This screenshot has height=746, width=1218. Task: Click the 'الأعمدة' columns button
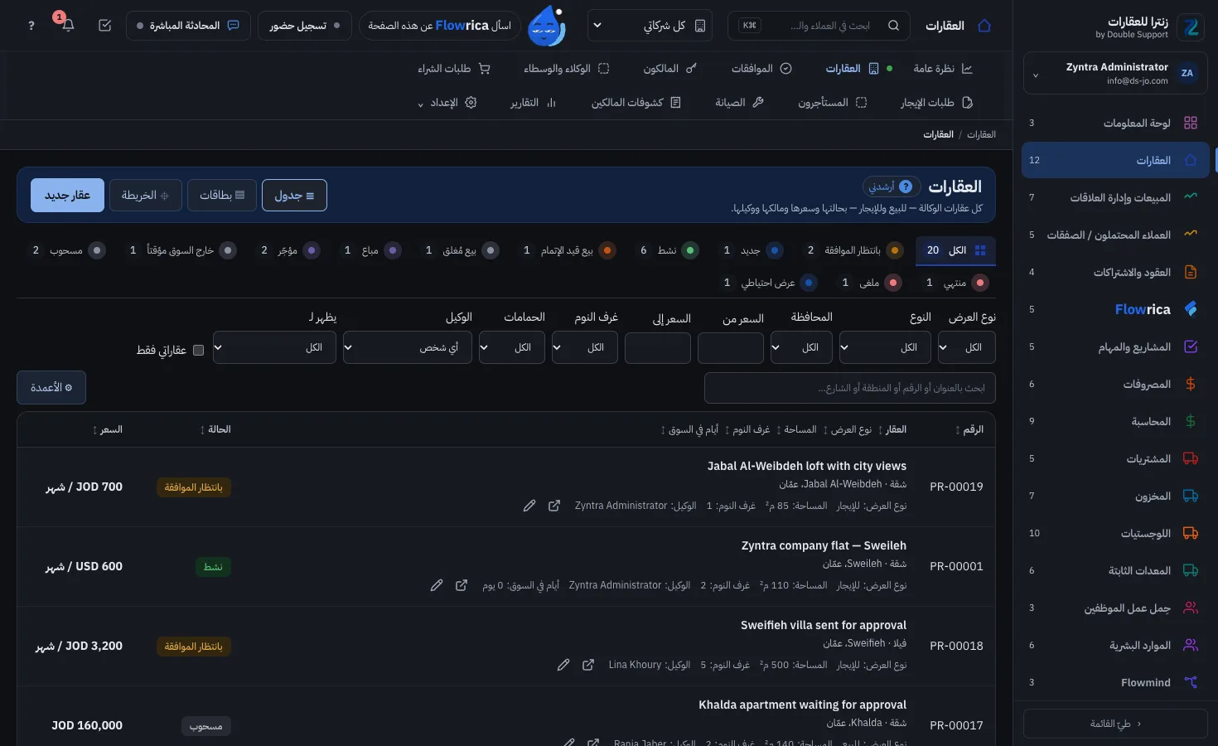51,387
